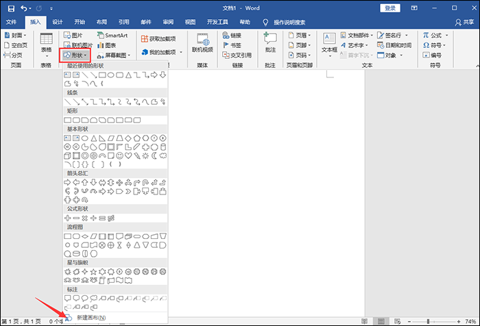Open the 布局 tab
Viewport: 480px width, 326px height.
101,22
